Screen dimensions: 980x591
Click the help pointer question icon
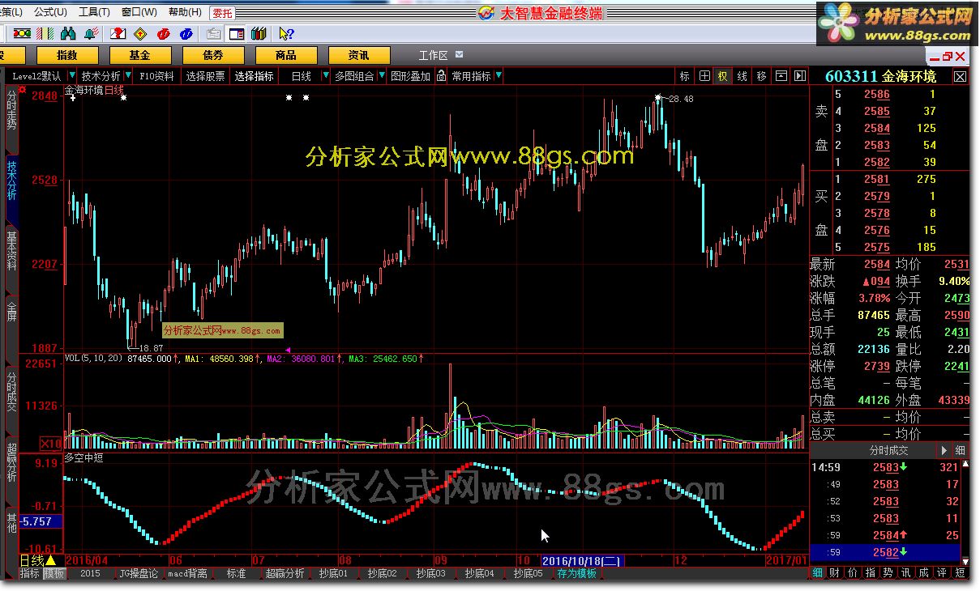[x=285, y=33]
